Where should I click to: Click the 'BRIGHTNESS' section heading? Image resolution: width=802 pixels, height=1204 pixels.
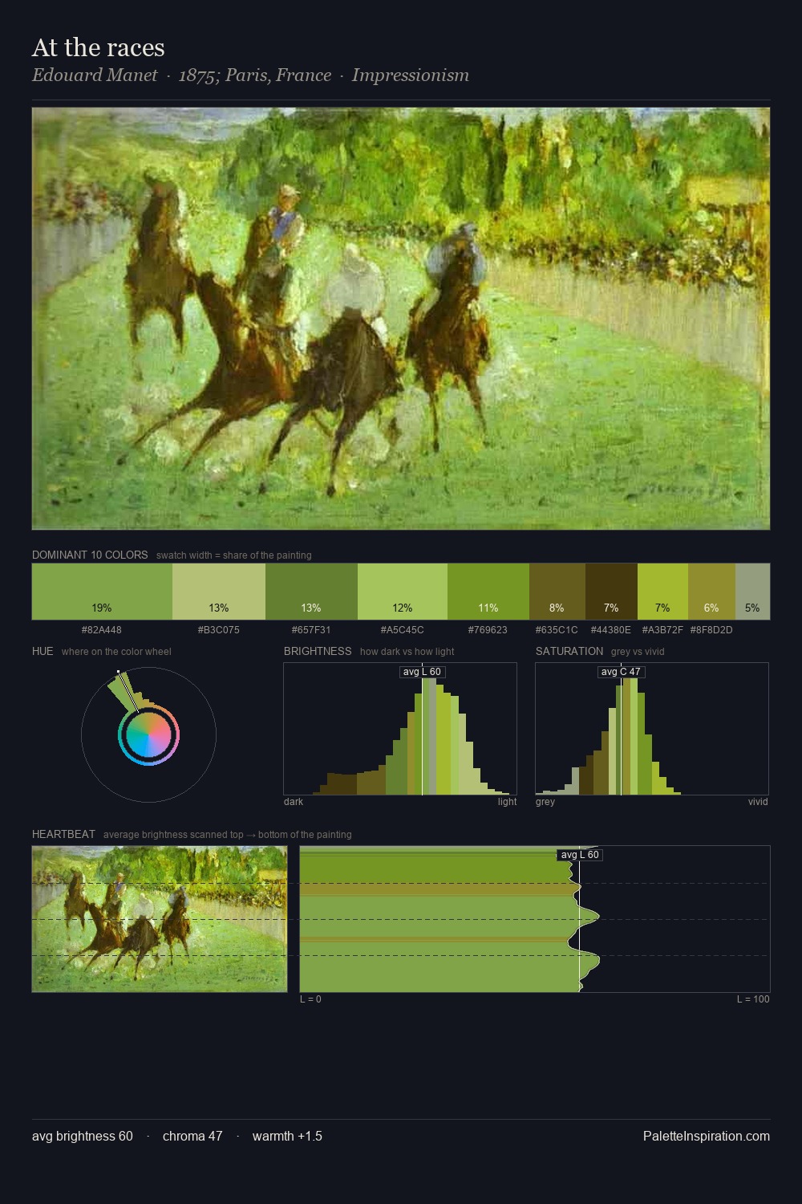(318, 651)
